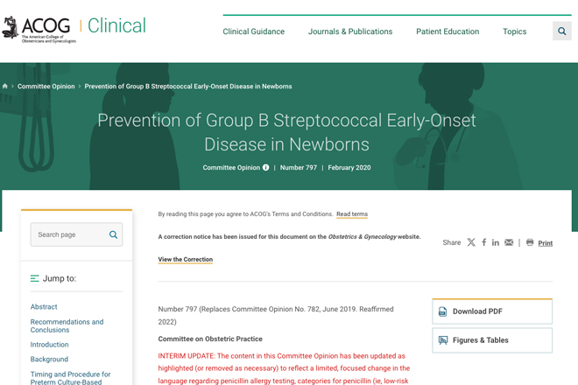Click the 'February 2020' date text

(x=349, y=168)
